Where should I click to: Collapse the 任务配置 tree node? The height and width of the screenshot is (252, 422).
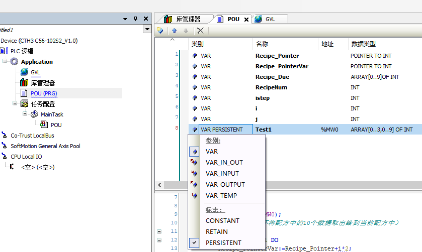click(x=15, y=103)
